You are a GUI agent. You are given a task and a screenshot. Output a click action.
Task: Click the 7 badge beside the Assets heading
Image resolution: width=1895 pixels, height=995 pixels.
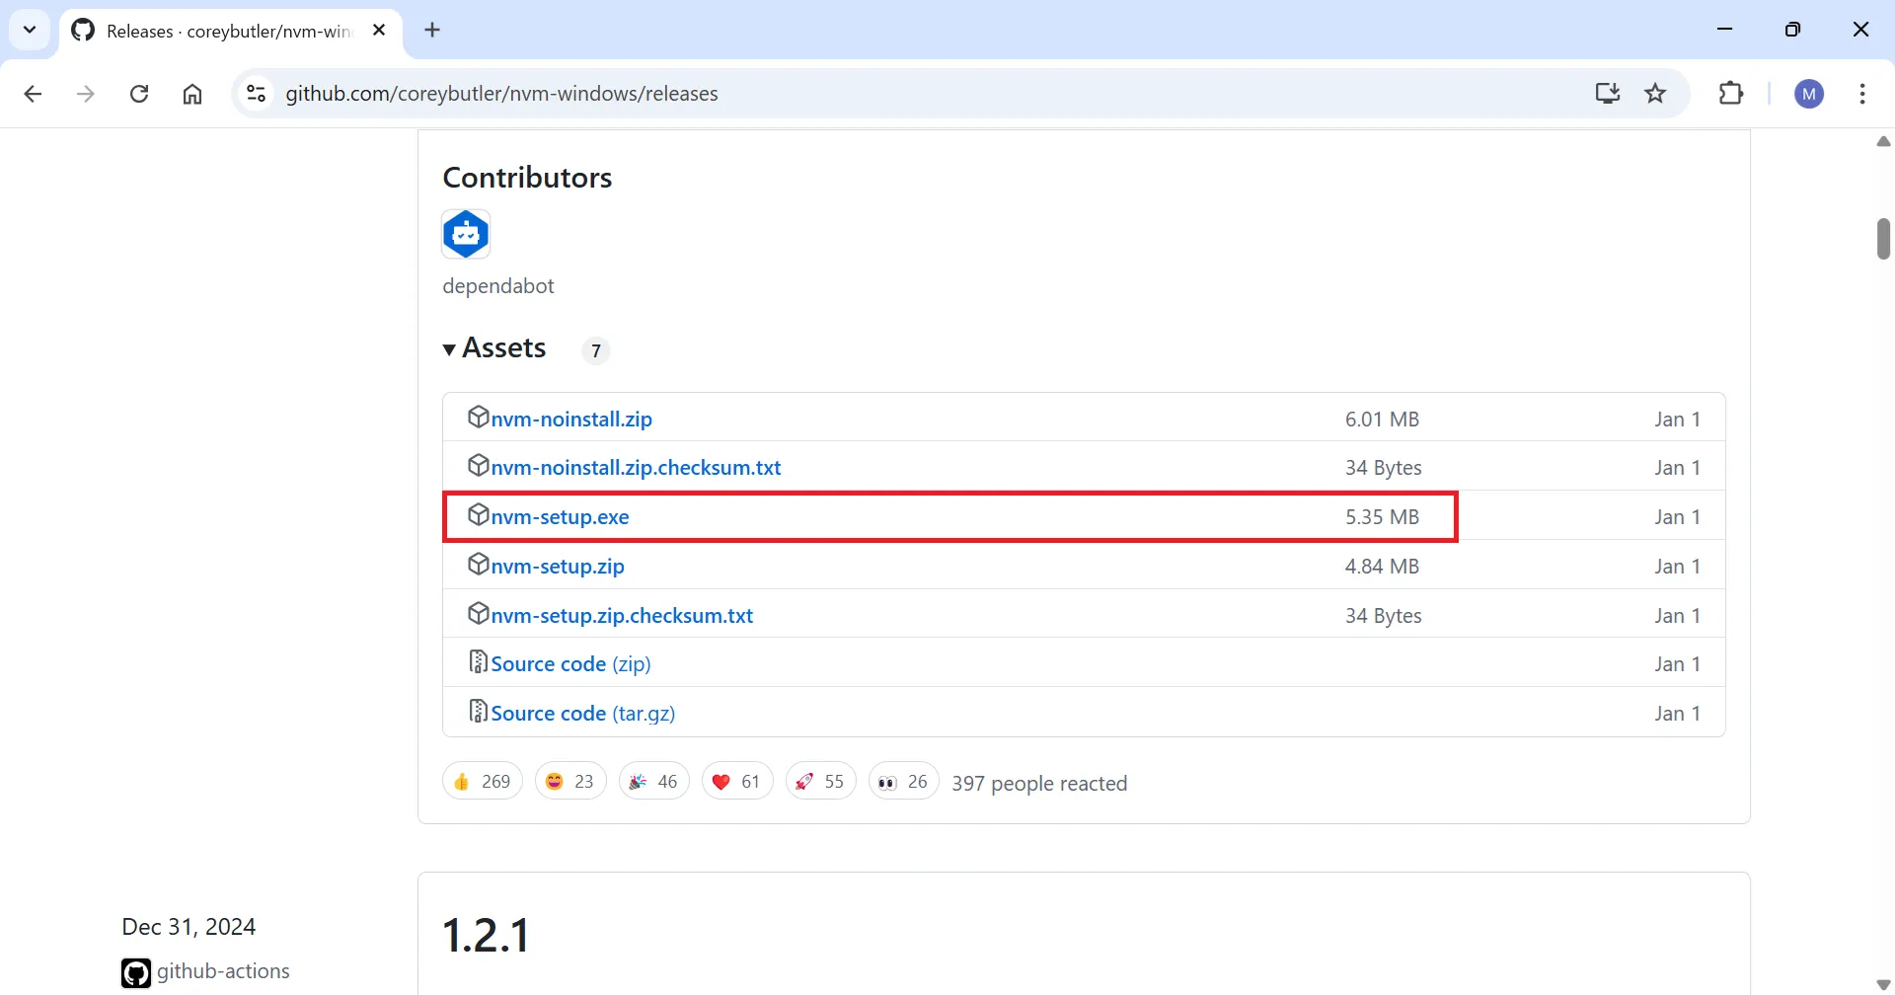(595, 350)
